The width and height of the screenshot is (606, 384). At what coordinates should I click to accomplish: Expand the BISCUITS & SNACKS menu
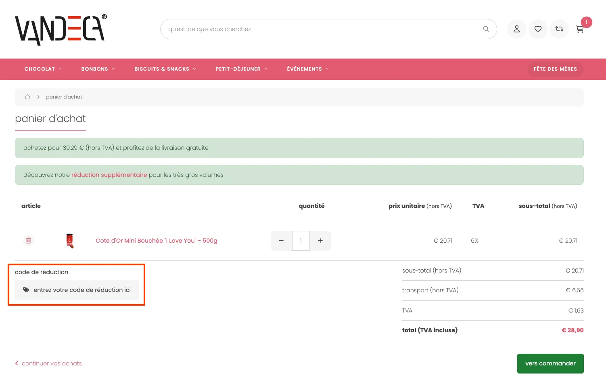point(165,69)
